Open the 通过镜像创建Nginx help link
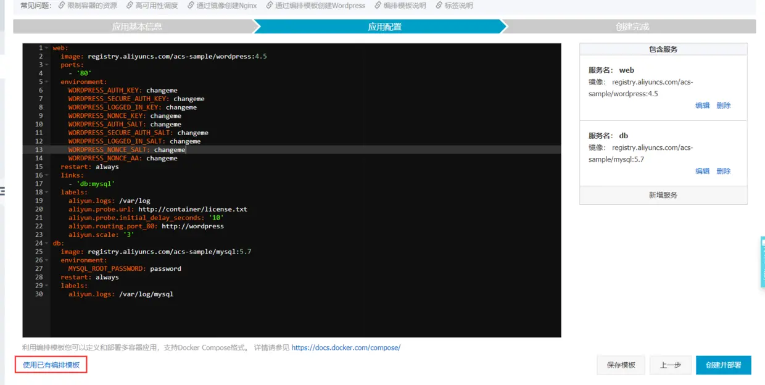The width and height of the screenshot is (765, 385). coord(226,6)
